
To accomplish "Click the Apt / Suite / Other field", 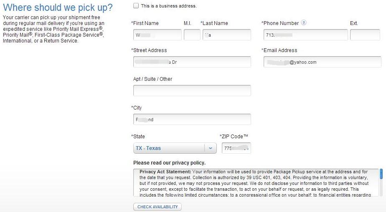I will [x=192, y=90].
